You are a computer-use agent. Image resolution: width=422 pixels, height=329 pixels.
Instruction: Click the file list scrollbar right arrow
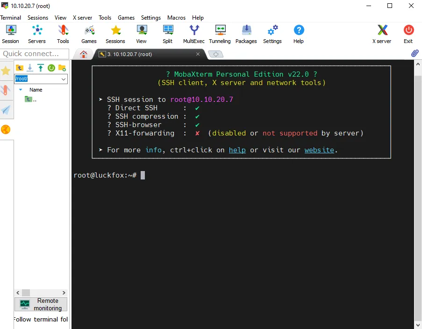click(x=64, y=293)
